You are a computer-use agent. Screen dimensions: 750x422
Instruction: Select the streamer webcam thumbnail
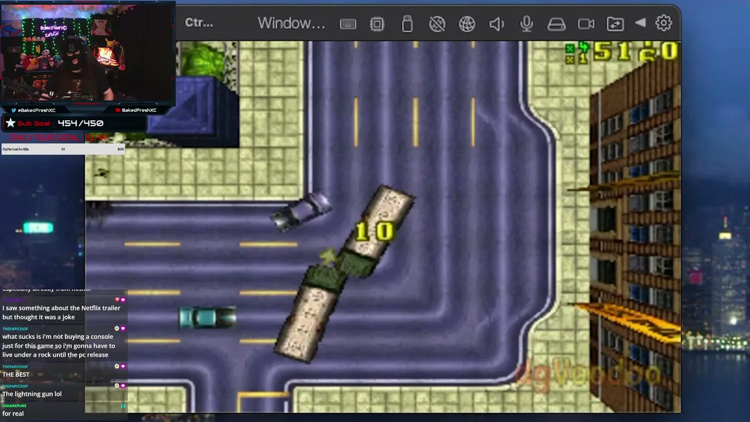(88, 53)
